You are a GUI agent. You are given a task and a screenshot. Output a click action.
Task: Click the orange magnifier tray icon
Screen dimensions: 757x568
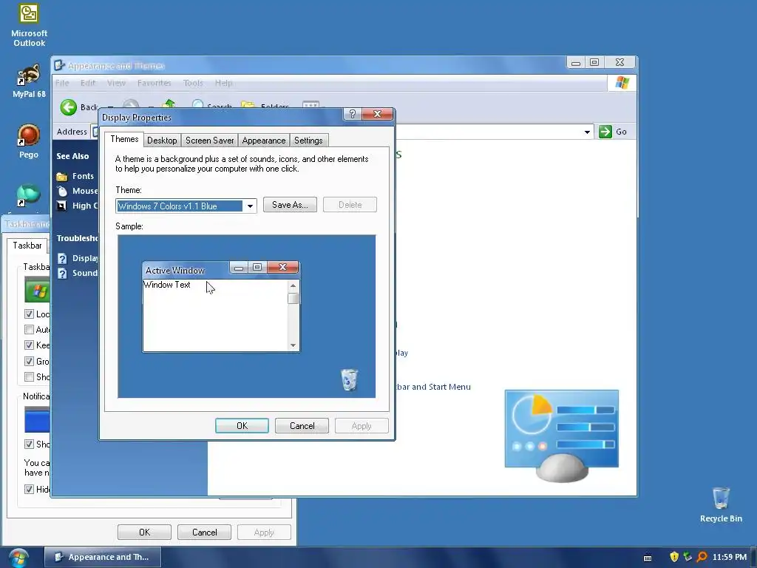click(x=702, y=557)
